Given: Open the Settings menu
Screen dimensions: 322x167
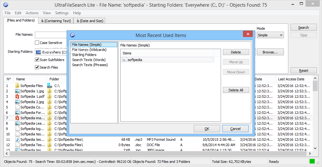Looking at the screenshot, I should [62, 13].
